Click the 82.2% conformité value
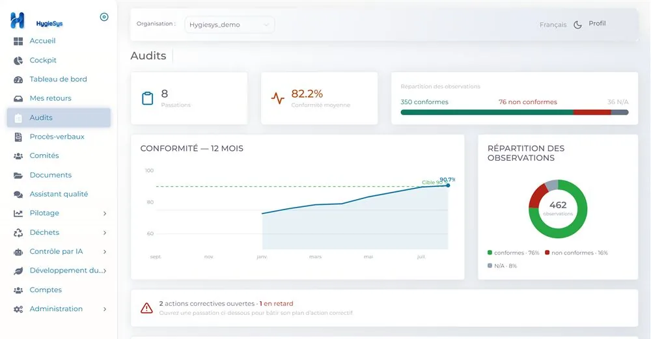651x339 pixels. 307,94
